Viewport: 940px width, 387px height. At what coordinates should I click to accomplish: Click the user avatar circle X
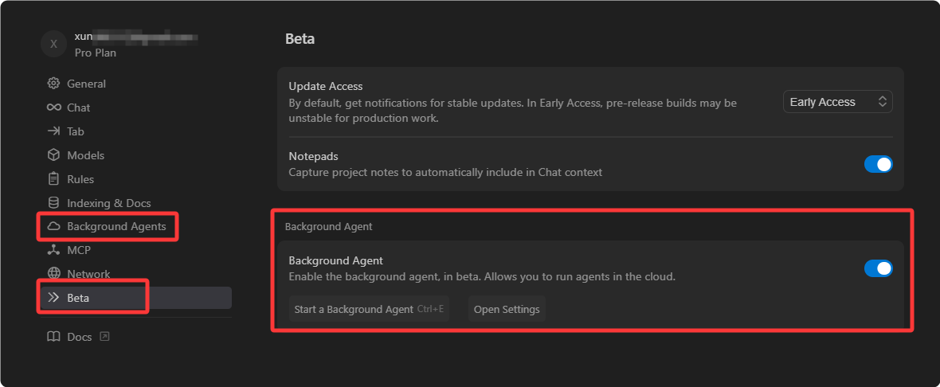[54, 44]
